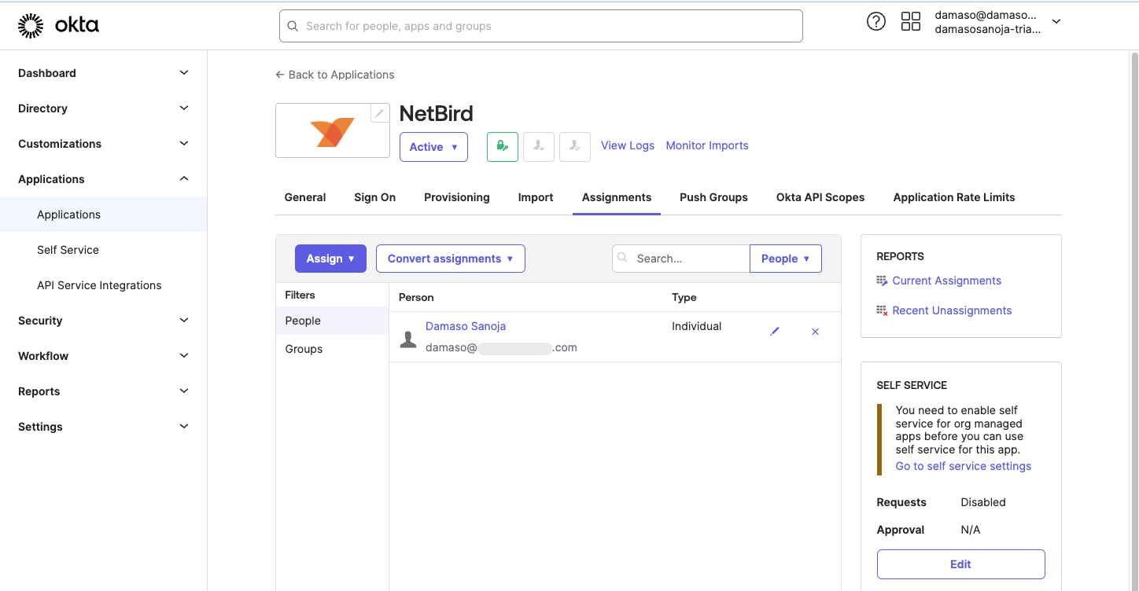Viewport: 1139px width, 591px height.
Task: Toggle the NetBird Active status control
Action: pos(433,146)
